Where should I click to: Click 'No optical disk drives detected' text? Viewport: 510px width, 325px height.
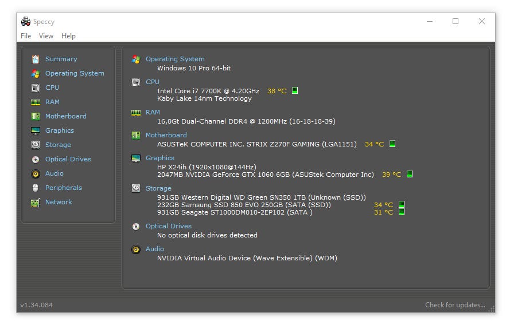(207, 235)
